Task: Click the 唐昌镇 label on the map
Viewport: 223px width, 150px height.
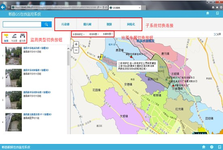Action: pos(119,50)
